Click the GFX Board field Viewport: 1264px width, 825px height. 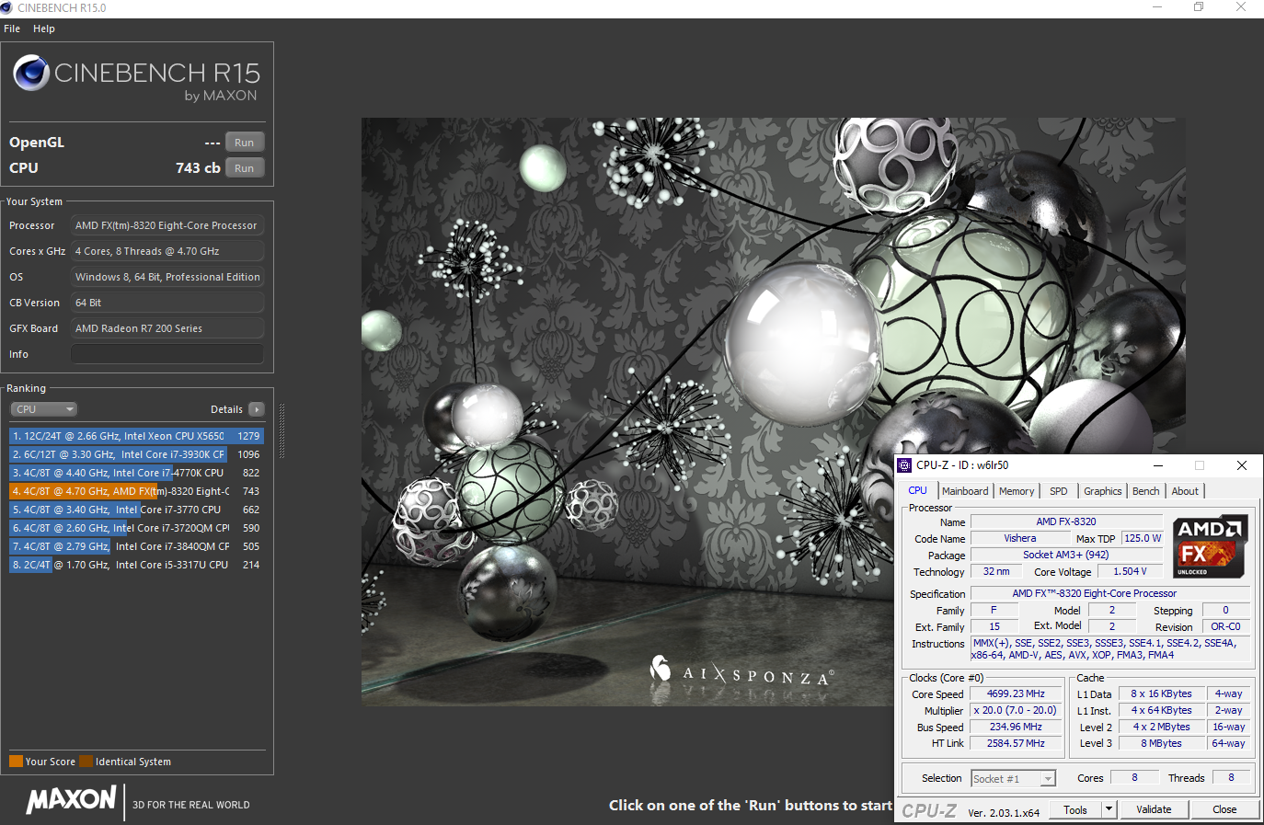[167, 328]
